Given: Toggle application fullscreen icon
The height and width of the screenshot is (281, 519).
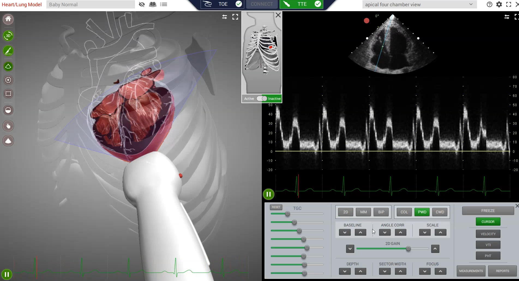Looking at the screenshot, I should [509, 4].
